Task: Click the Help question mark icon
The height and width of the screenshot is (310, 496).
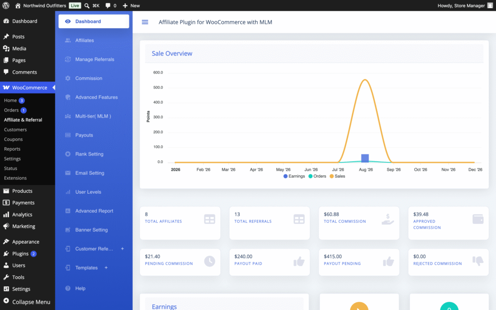Action: 68,288
